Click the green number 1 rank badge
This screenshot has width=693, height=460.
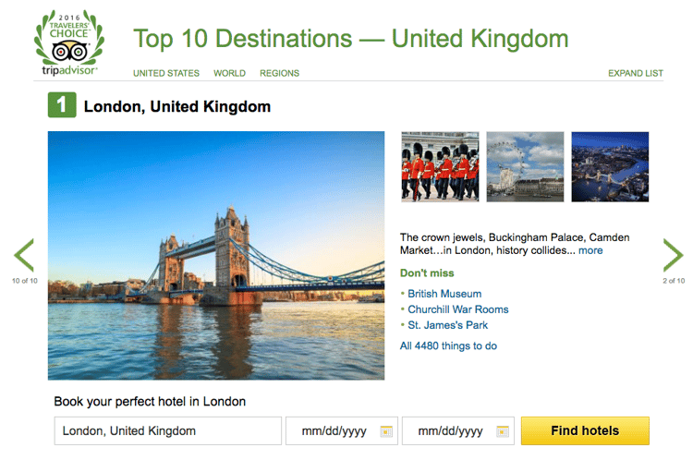point(61,106)
